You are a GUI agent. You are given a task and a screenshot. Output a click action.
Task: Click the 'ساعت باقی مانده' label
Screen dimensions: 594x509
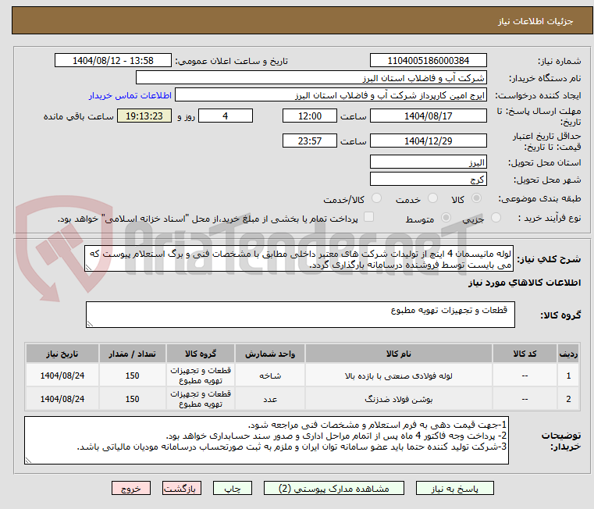point(78,116)
